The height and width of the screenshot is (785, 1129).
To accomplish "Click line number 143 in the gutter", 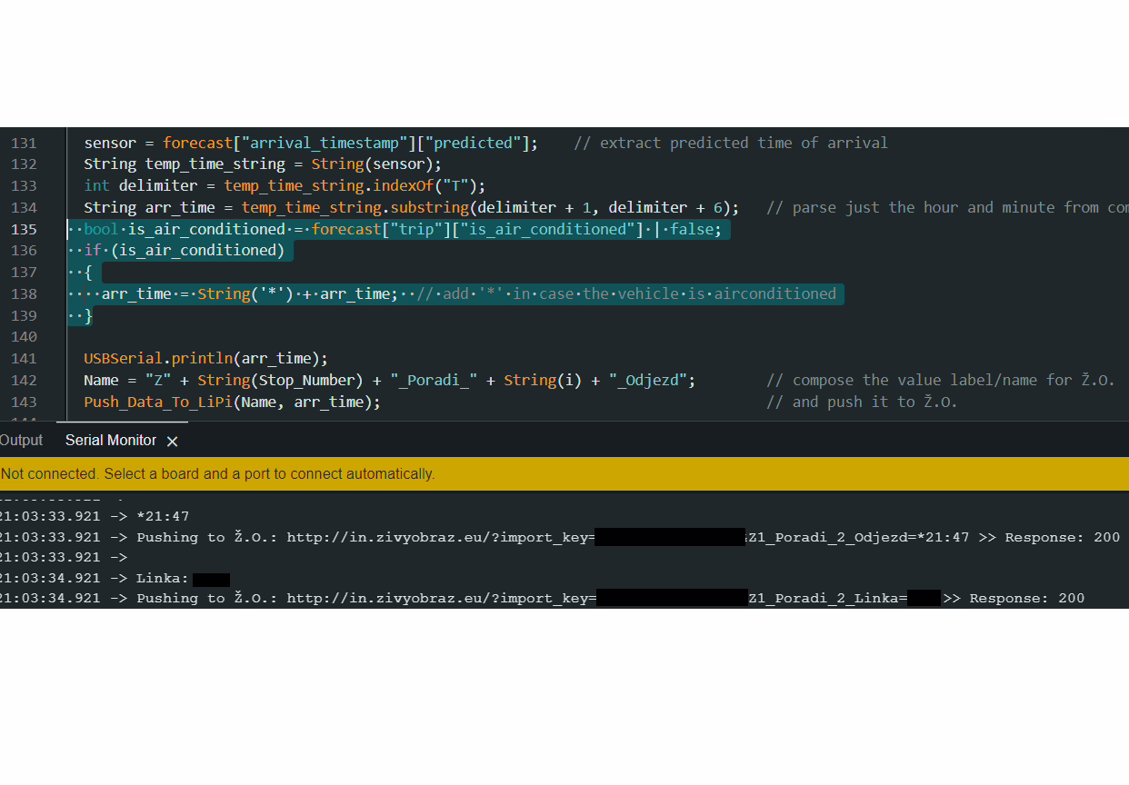I will (x=24, y=402).
